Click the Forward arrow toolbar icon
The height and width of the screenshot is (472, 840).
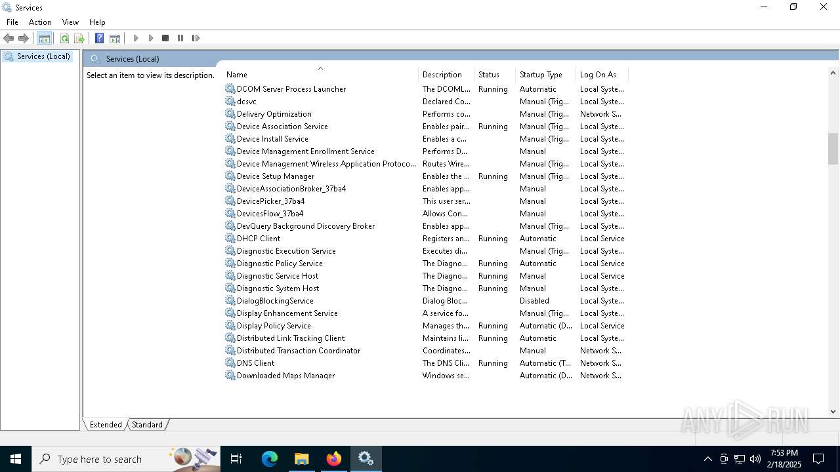tap(24, 38)
